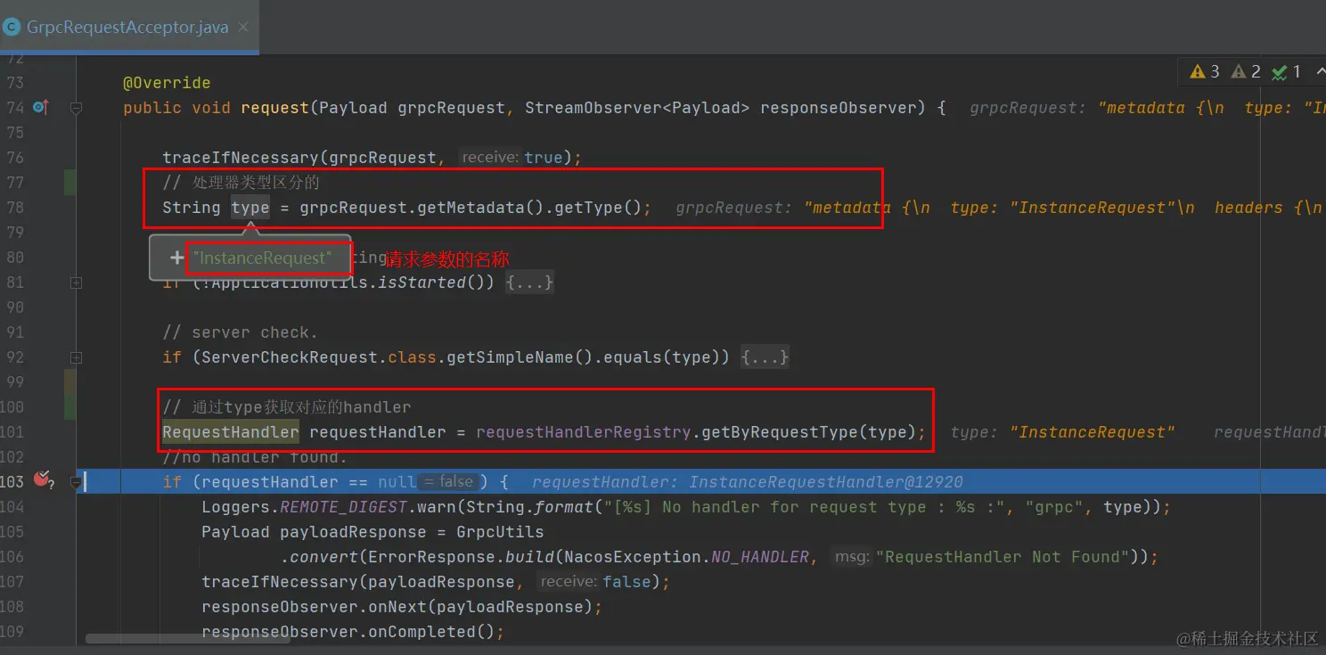Click the GrpcUtils reference on line 105

click(500, 532)
